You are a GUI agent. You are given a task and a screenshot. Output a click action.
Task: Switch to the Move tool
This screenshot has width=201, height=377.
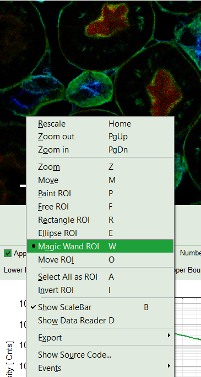click(x=100, y=180)
